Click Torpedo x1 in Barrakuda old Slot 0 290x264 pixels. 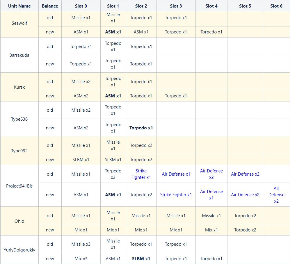coord(81,47)
